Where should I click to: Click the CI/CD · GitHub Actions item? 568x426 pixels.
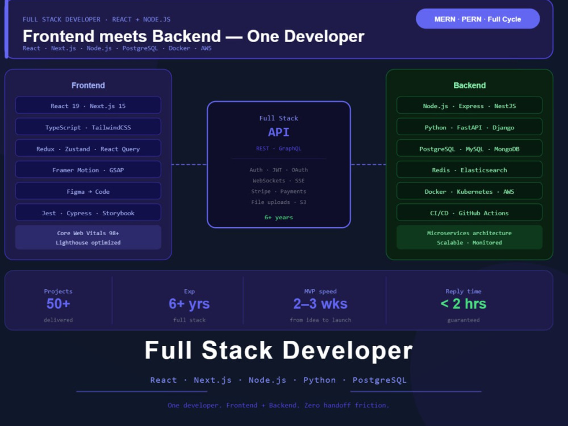point(470,213)
